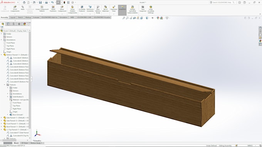The width and height of the screenshot is (262, 147).
Task: Open the View Orientation icon in view toolbar
Action: coord(142,18)
